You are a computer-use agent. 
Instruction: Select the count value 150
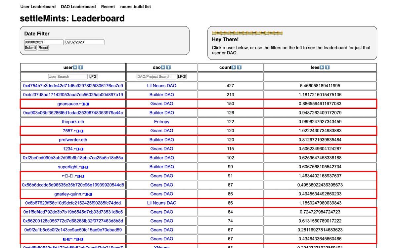[x=231, y=103]
